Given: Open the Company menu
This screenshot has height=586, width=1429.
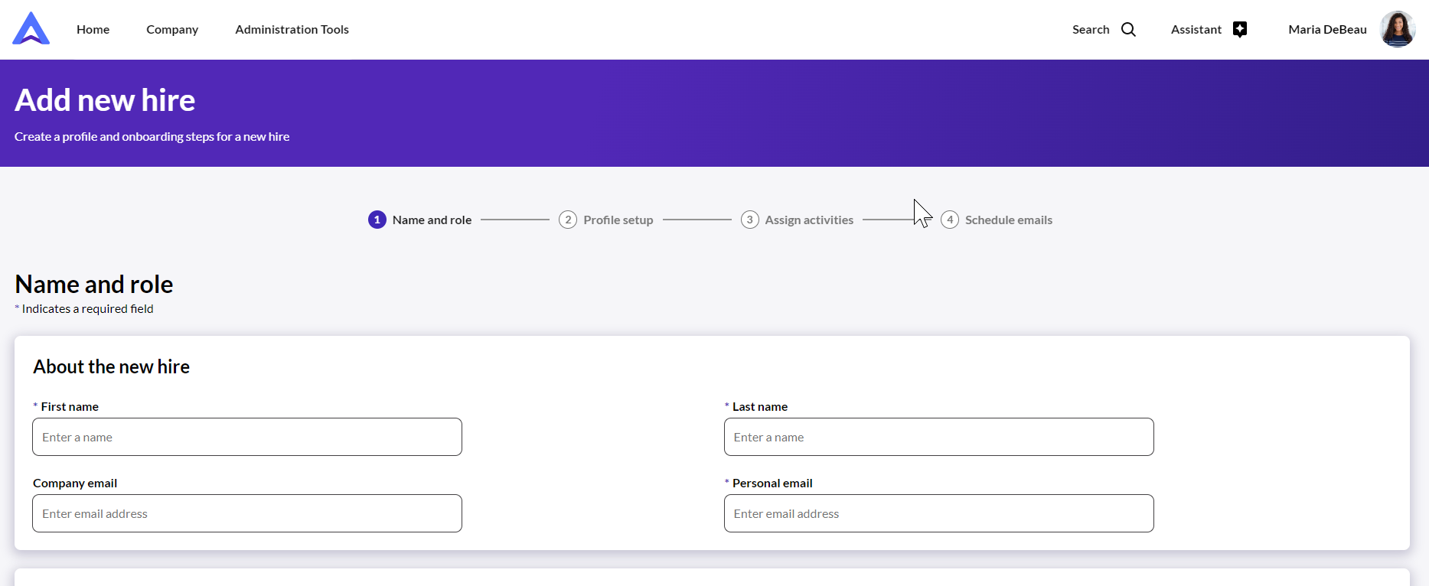Looking at the screenshot, I should pos(172,29).
